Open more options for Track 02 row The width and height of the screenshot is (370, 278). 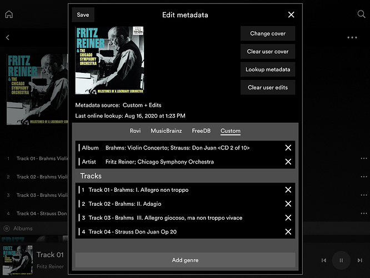coord(364,177)
